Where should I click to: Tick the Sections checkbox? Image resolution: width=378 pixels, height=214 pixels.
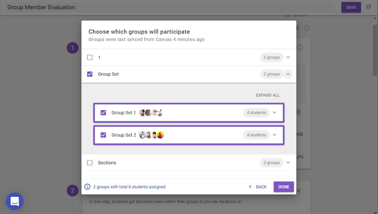point(90,163)
